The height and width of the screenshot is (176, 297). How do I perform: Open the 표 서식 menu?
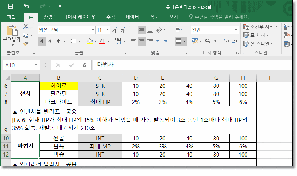pos(256,35)
